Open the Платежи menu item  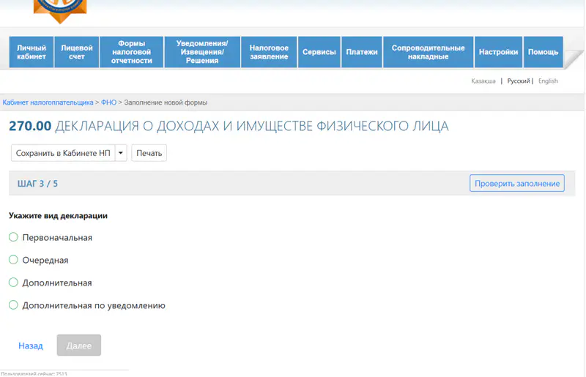click(362, 52)
